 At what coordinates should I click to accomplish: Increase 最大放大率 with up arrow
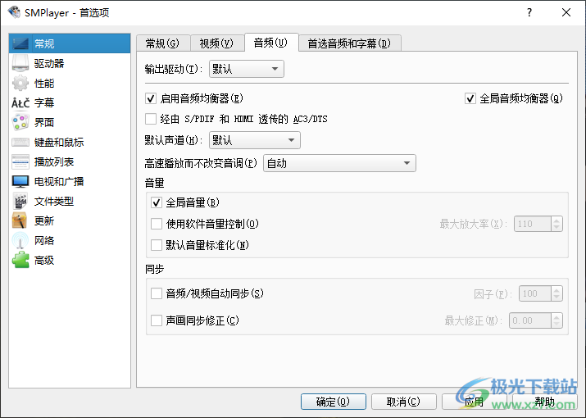pos(556,220)
